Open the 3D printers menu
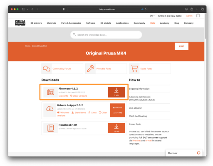 (36, 23)
